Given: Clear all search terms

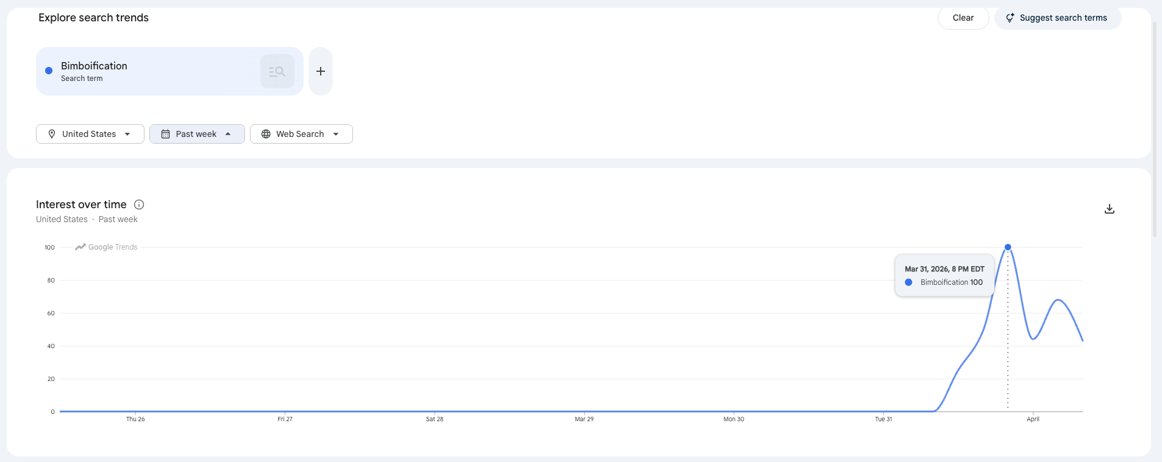Looking at the screenshot, I should [963, 18].
